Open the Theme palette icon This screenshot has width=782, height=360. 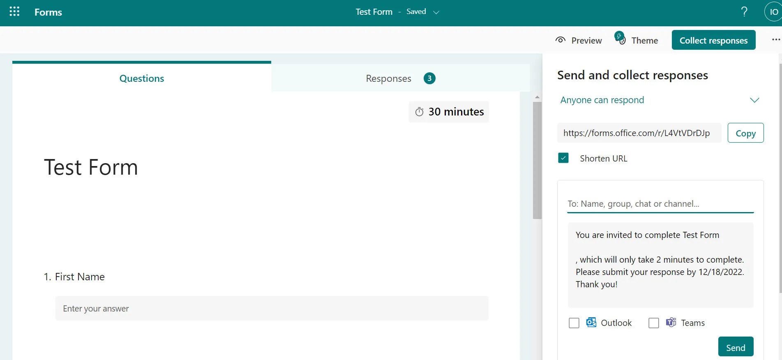pos(620,38)
